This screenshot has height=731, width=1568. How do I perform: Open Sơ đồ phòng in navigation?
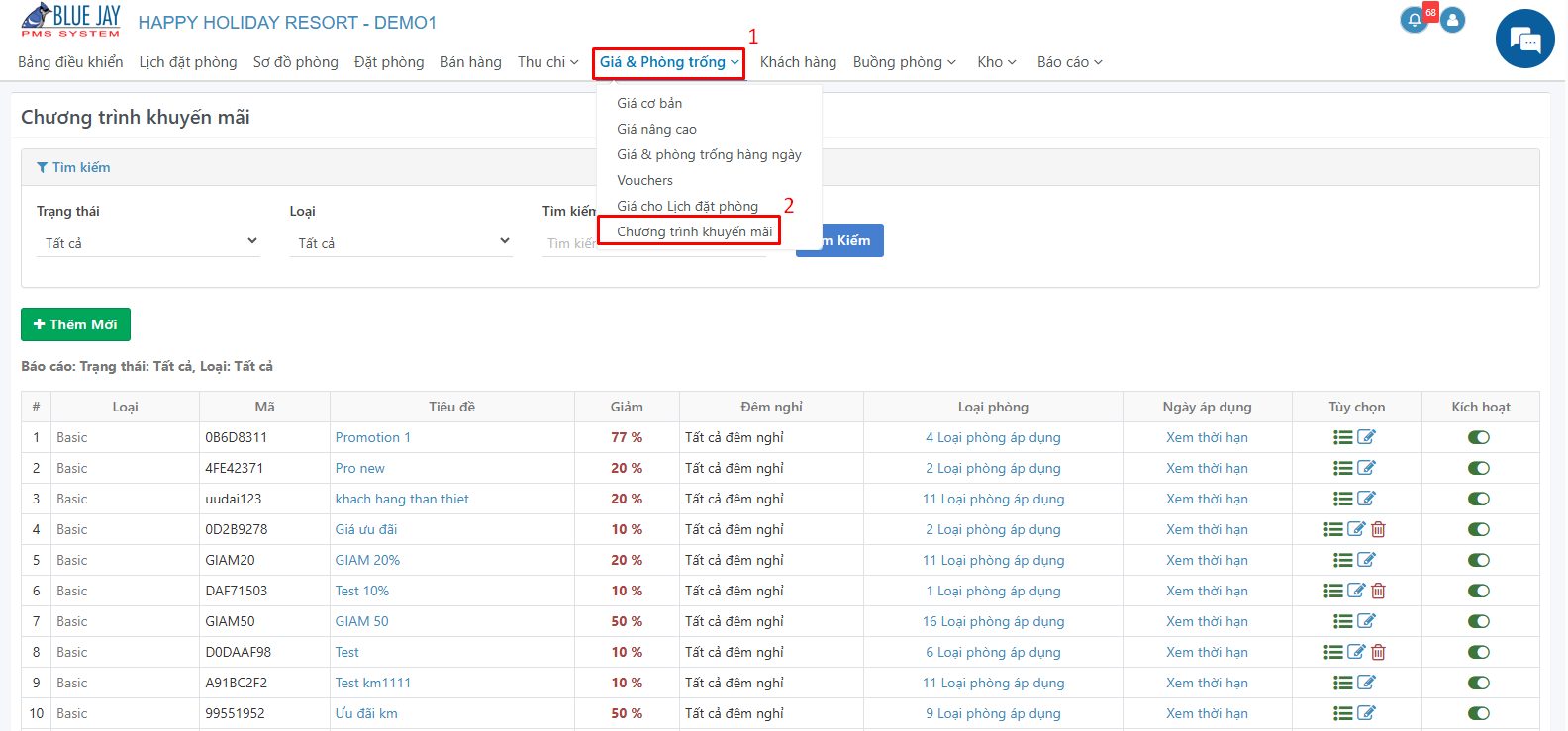coord(296,62)
